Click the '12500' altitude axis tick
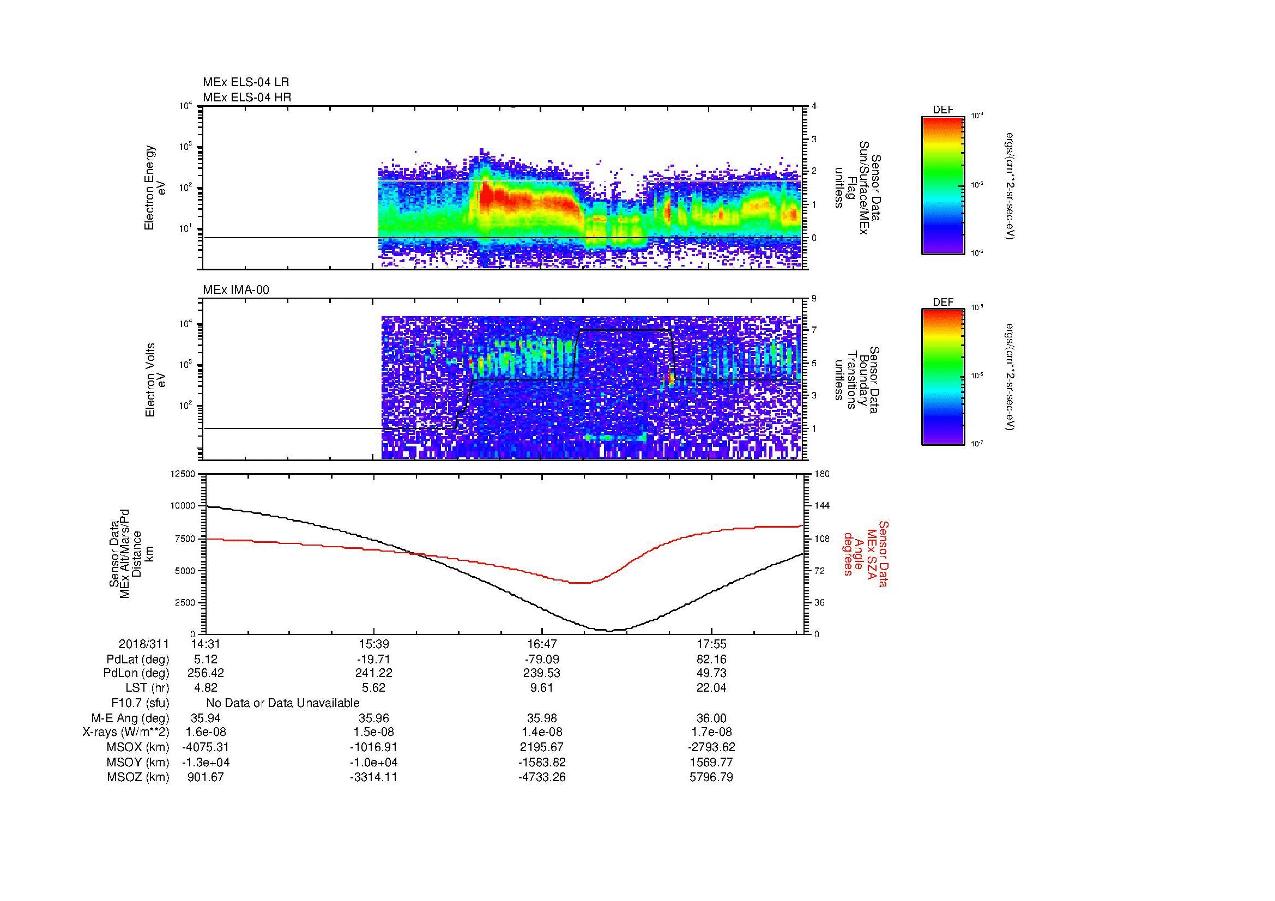1275x901 pixels. click(x=183, y=474)
